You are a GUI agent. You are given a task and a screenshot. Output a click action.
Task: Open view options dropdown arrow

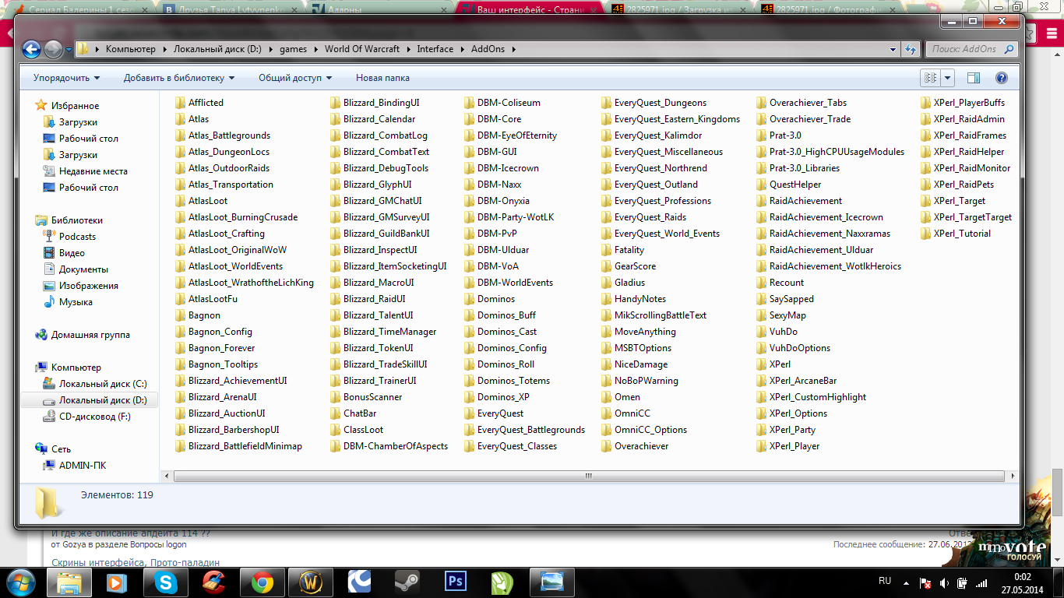click(948, 78)
